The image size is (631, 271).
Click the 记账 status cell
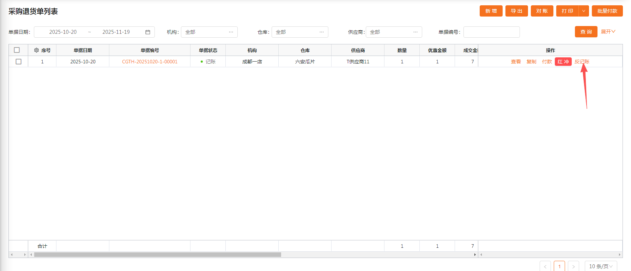pos(208,62)
